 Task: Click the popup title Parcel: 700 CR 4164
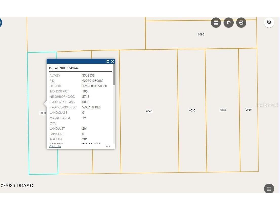pos(63,68)
